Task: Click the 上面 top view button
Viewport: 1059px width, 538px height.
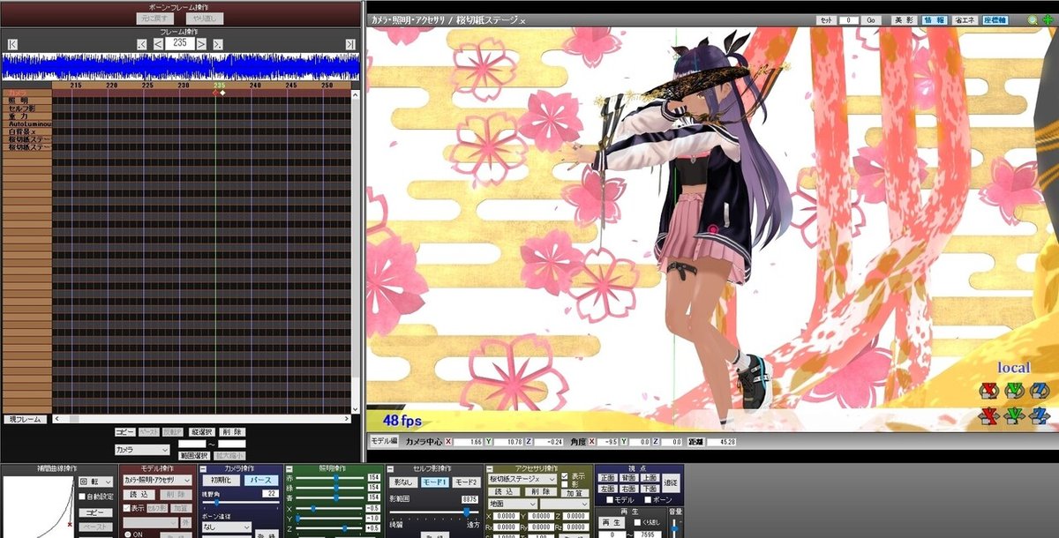Action: click(x=650, y=477)
